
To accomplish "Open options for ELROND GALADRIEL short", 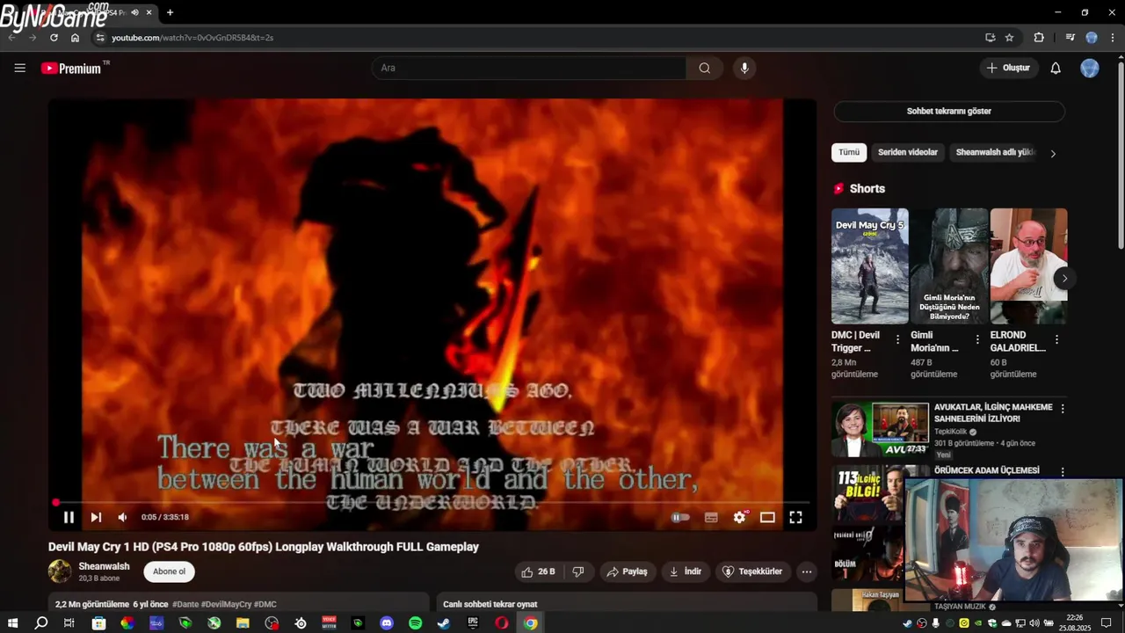I will (1056, 339).
